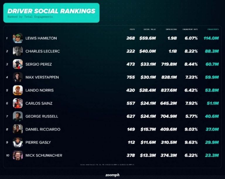Click the Engagement Rate column header

coord(190,29)
